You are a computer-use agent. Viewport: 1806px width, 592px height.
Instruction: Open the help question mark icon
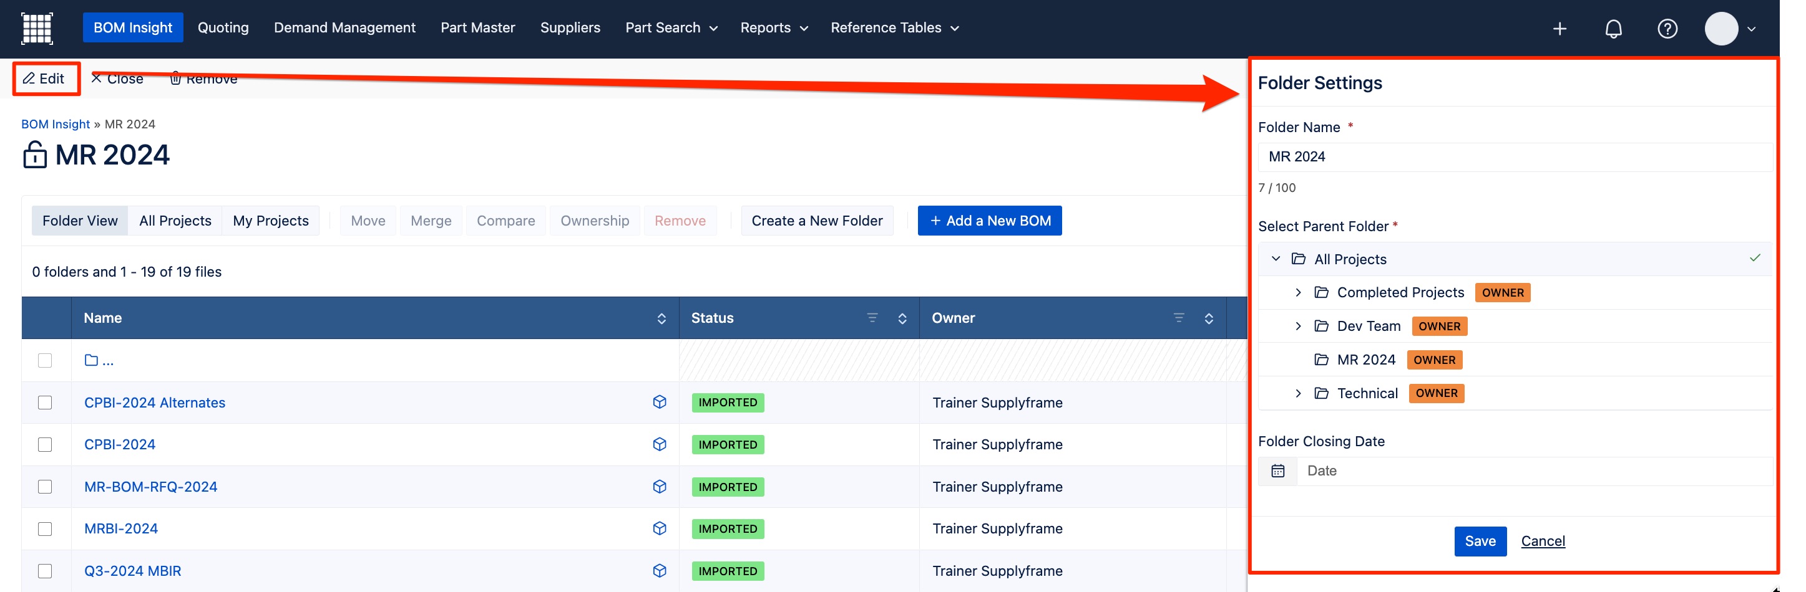1667,29
